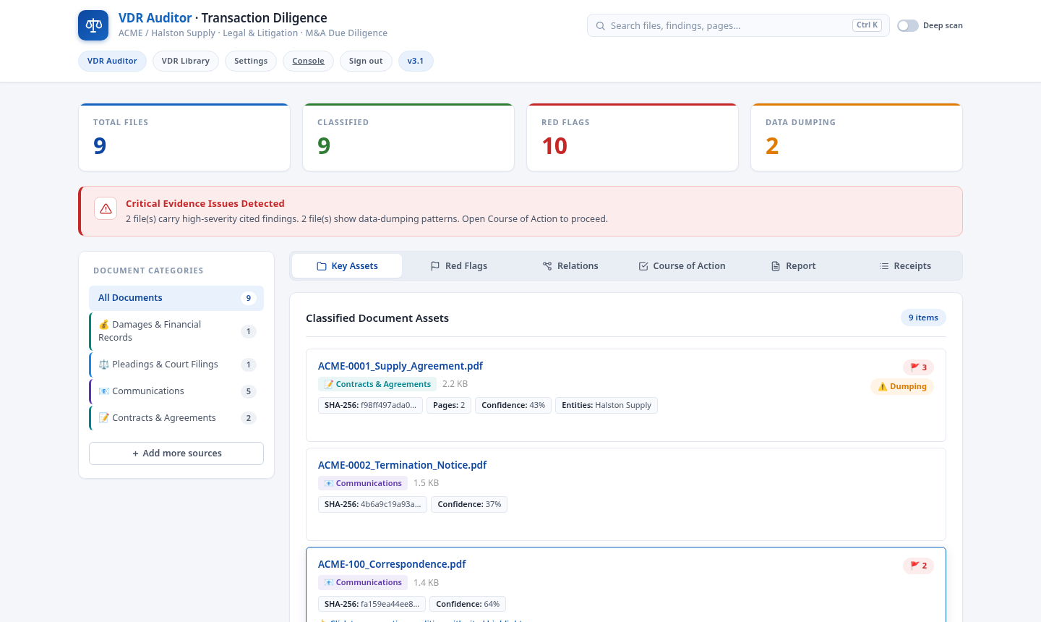
Task: Click the 2 red flags badge on ACME-100_Correspondence
Action: pyautogui.click(x=918, y=566)
